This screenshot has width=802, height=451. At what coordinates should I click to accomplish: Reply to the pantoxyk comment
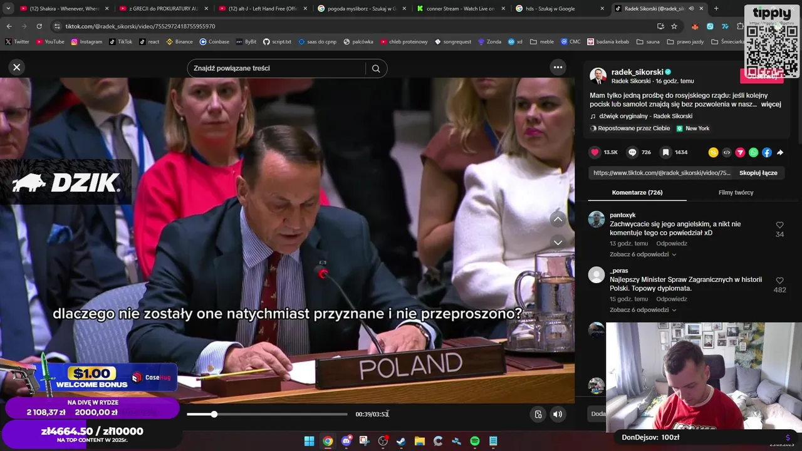coord(672,244)
